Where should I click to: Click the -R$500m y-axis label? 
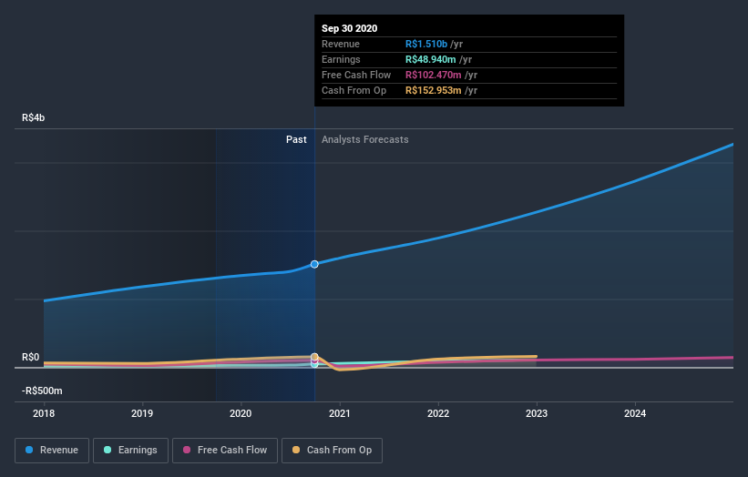click(x=42, y=391)
